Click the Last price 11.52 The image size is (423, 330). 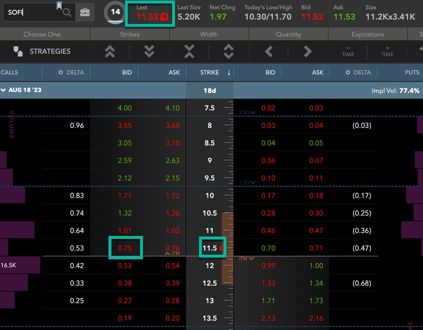(148, 17)
